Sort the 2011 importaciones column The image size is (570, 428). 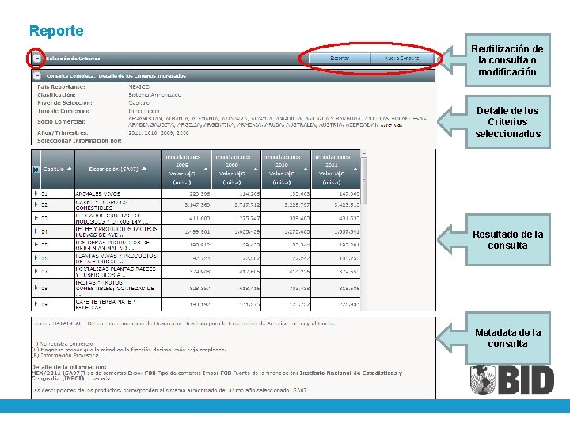tap(355, 170)
